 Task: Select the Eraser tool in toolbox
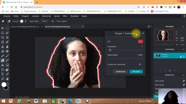click(x=3, y=60)
